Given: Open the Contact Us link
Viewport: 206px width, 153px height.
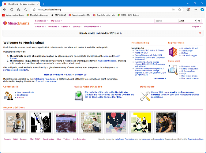Looking at the screenshot, I should point(81,75).
